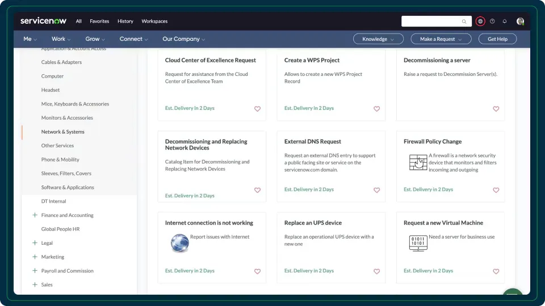Click the binary server icon on Virtual Machine card
The width and height of the screenshot is (545, 306).
[418, 243]
